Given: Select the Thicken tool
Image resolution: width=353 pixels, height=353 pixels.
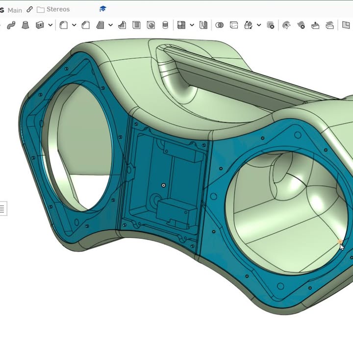Looking at the screenshot, I should click(x=40, y=25).
